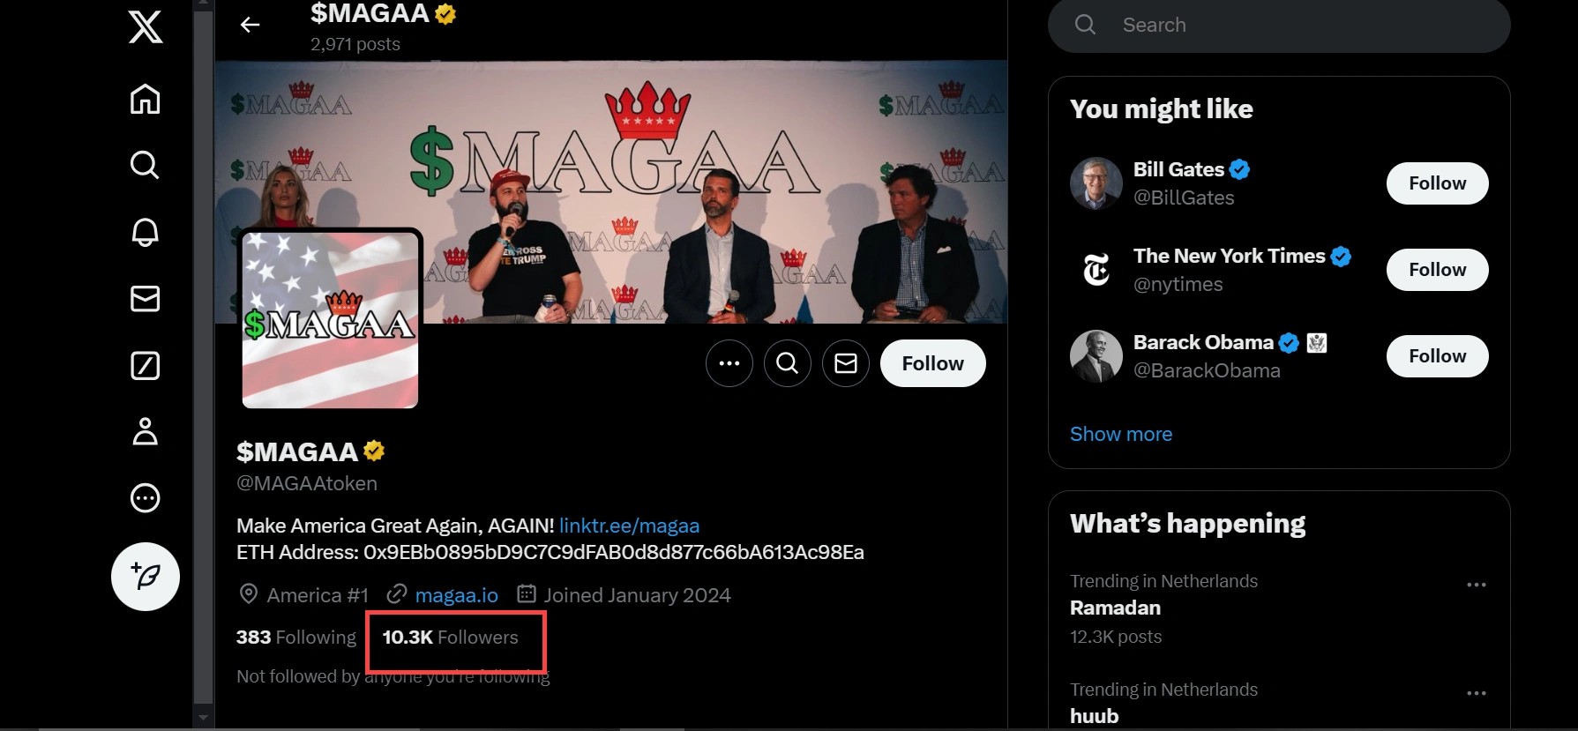Visit magaa.io website link
Image resolution: width=1578 pixels, height=731 pixels.
click(457, 595)
